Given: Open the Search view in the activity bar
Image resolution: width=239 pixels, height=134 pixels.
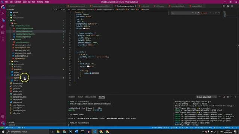Looking at the screenshot, I should click(x=3, y=13).
